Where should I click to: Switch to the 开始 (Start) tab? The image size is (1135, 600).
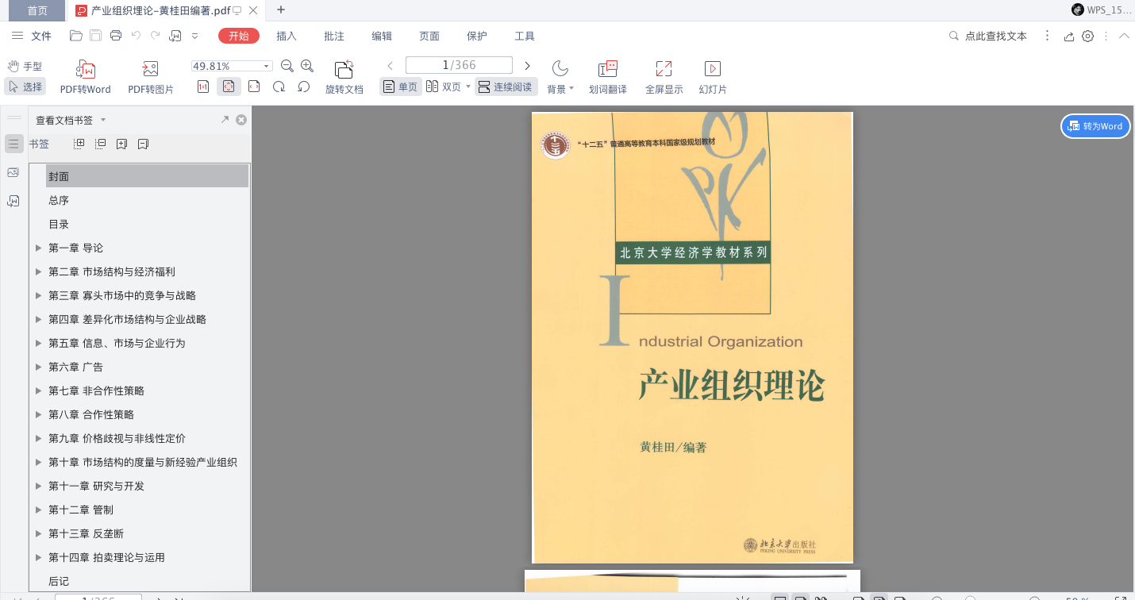(239, 36)
